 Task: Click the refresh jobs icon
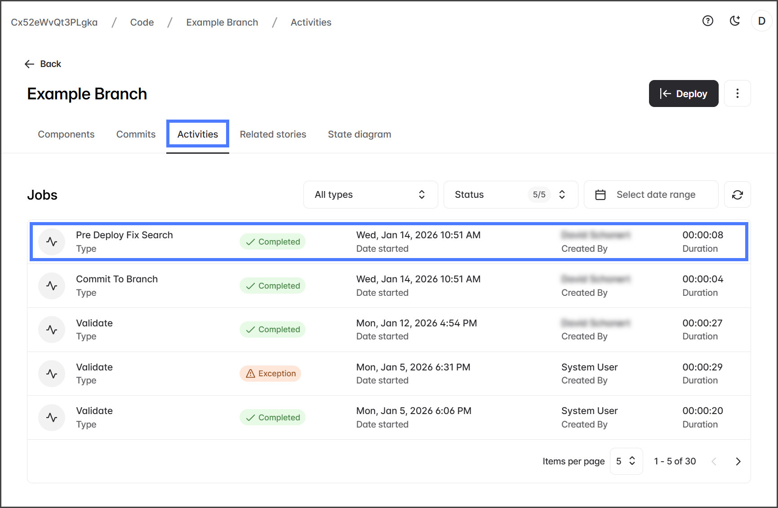coord(737,195)
